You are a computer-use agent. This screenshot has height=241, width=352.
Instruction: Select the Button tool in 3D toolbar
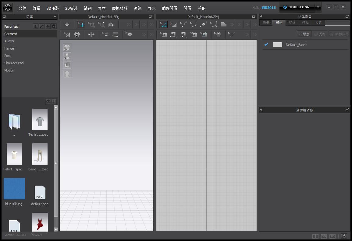pyautogui.click(x=129, y=34)
